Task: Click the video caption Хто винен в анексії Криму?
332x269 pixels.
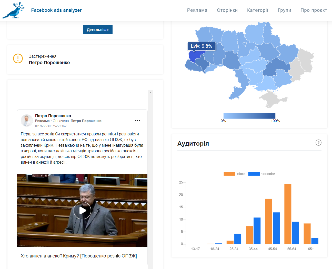Action: [79, 256]
